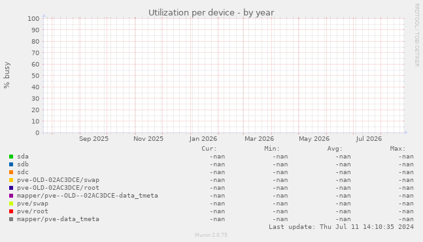This screenshot has width=423, height=242.
Task: Click the orange sdc legend swatch
Action: click(11, 172)
